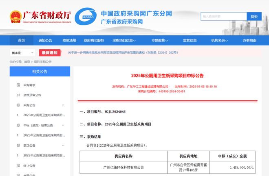Viewport: 269px width, 176px height.
Task: Open 通知公告 in the navigation bar
Action: 45,41
